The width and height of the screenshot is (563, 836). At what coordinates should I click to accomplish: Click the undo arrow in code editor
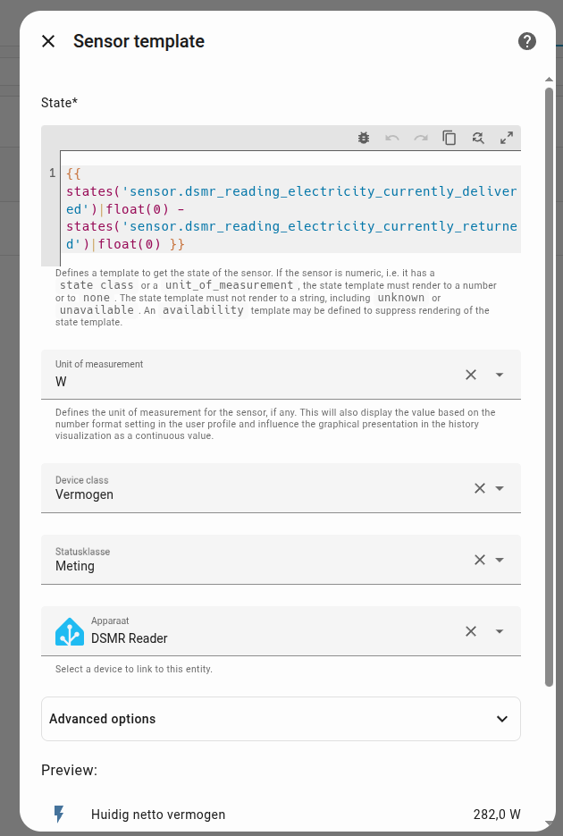pyautogui.click(x=392, y=138)
